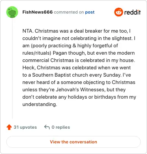Screen dimensions: 147x154
Task: Click the orange upvote arrow icon
Action: [x=9, y=127]
